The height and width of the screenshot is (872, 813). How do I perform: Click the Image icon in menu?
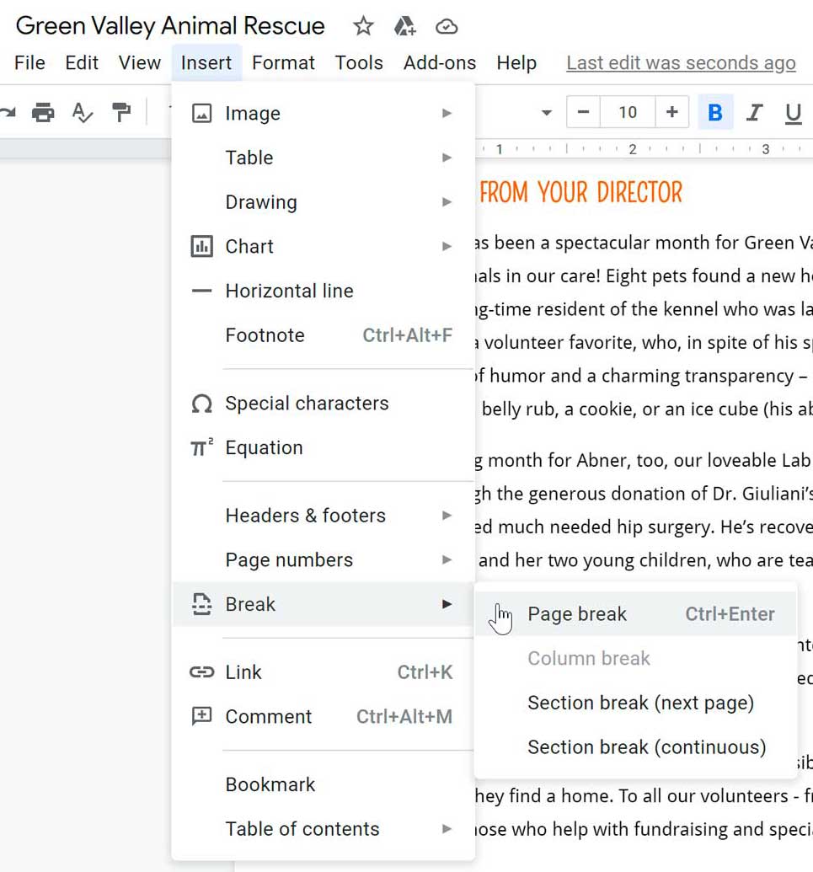pos(202,114)
